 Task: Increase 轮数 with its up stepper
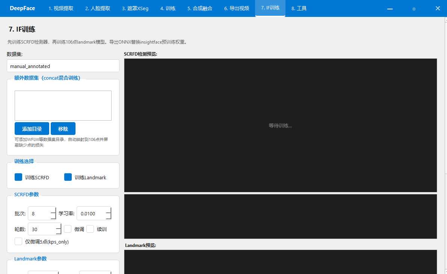point(59,226)
